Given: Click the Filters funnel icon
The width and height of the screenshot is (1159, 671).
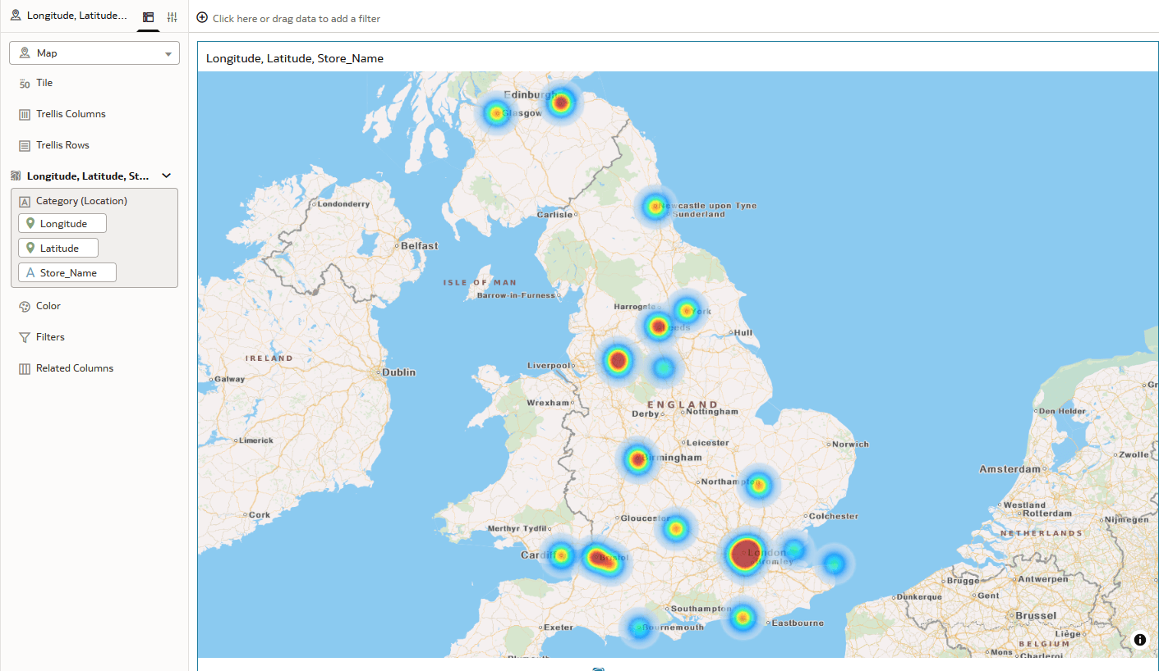Looking at the screenshot, I should point(25,338).
